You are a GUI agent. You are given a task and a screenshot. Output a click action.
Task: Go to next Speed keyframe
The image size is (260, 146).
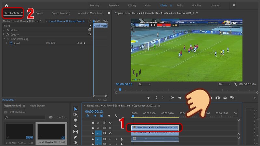(x=84, y=43)
